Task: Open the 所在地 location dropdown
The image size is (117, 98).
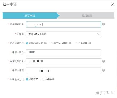Action: click(x=64, y=34)
